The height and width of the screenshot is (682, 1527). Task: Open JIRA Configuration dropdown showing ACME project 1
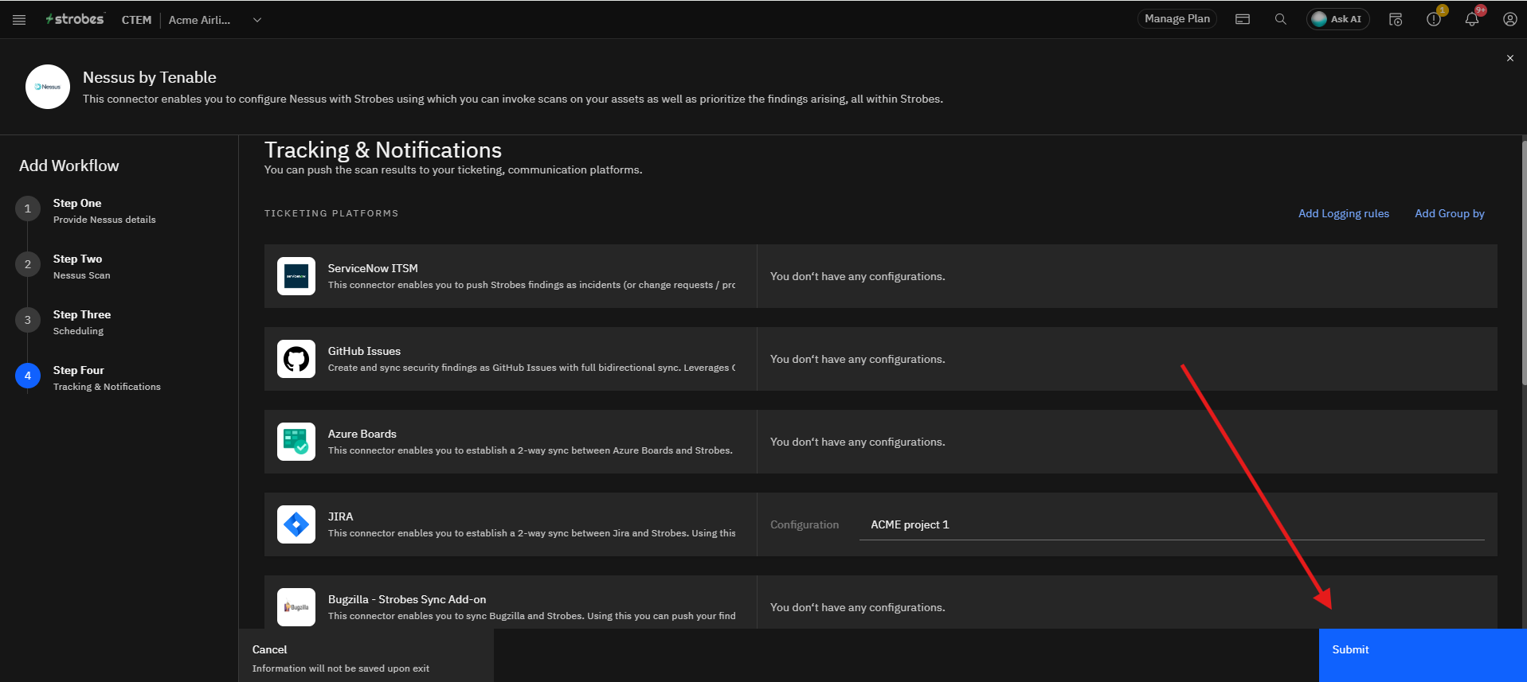[x=1172, y=524]
